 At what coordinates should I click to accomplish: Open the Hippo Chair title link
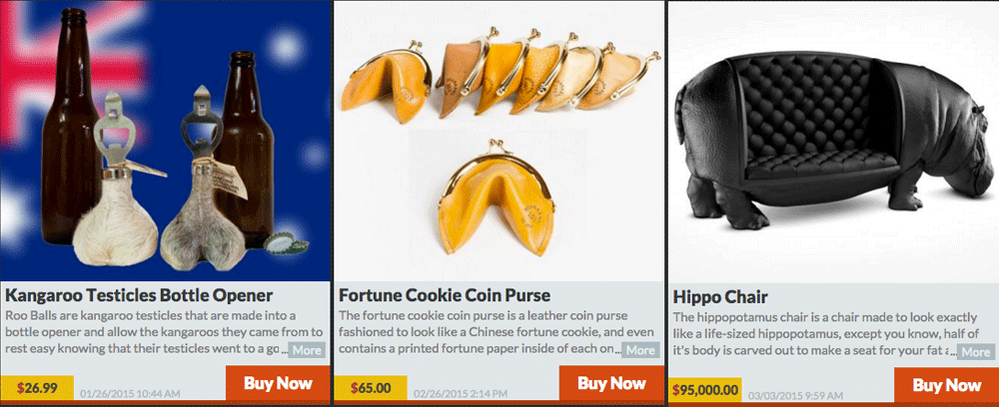point(720,297)
